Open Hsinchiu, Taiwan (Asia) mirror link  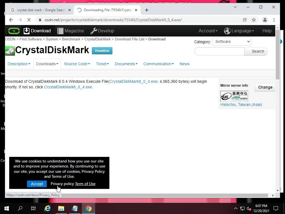[x=241, y=105]
